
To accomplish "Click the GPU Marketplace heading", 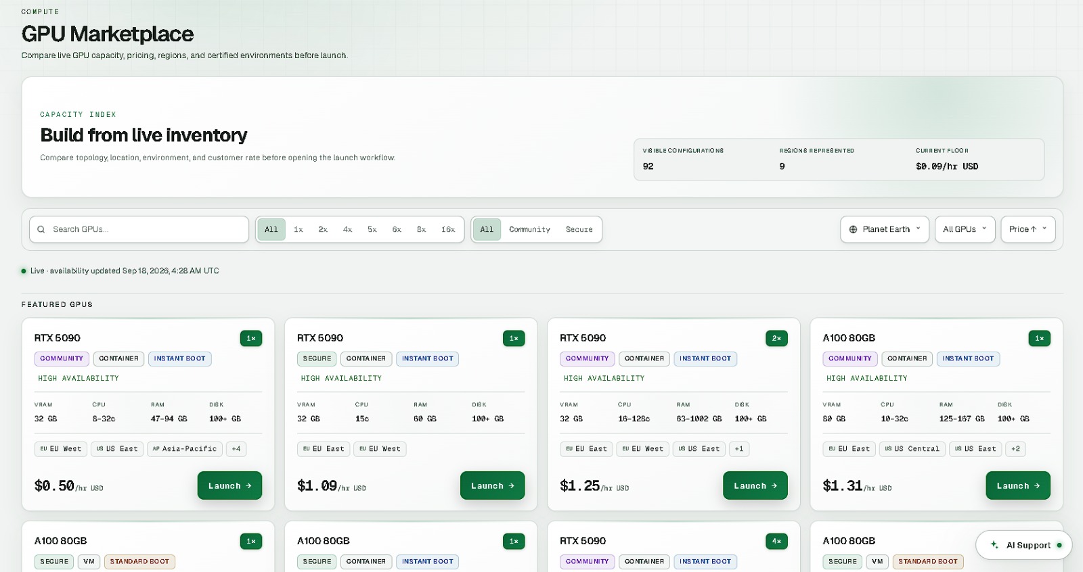I will click(x=108, y=34).
